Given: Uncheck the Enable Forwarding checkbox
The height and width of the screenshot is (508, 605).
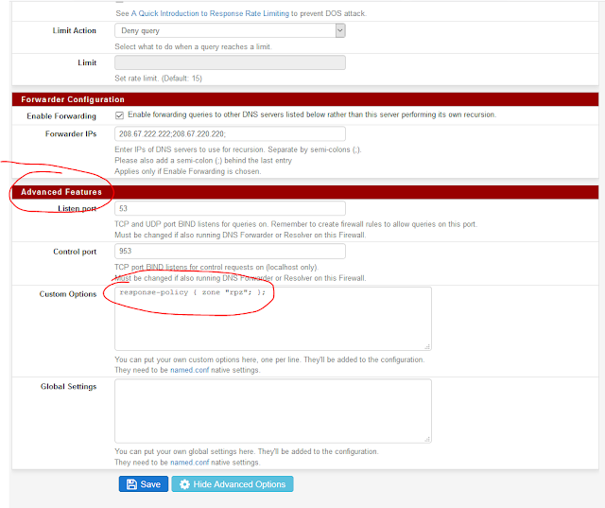Looking at the screenshot, I should click(119, 114).
